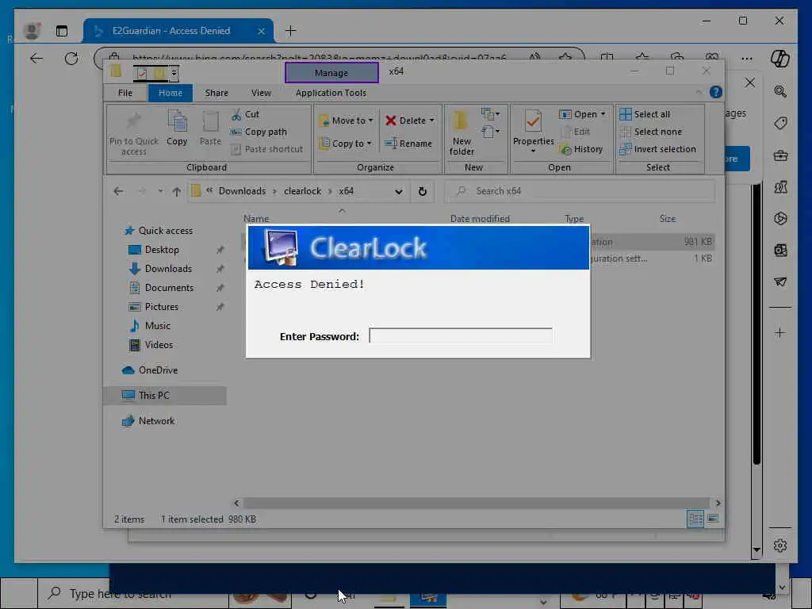Screen dimensions: 812x609
Task: Open a new browser tab
Action: [290, 31]
